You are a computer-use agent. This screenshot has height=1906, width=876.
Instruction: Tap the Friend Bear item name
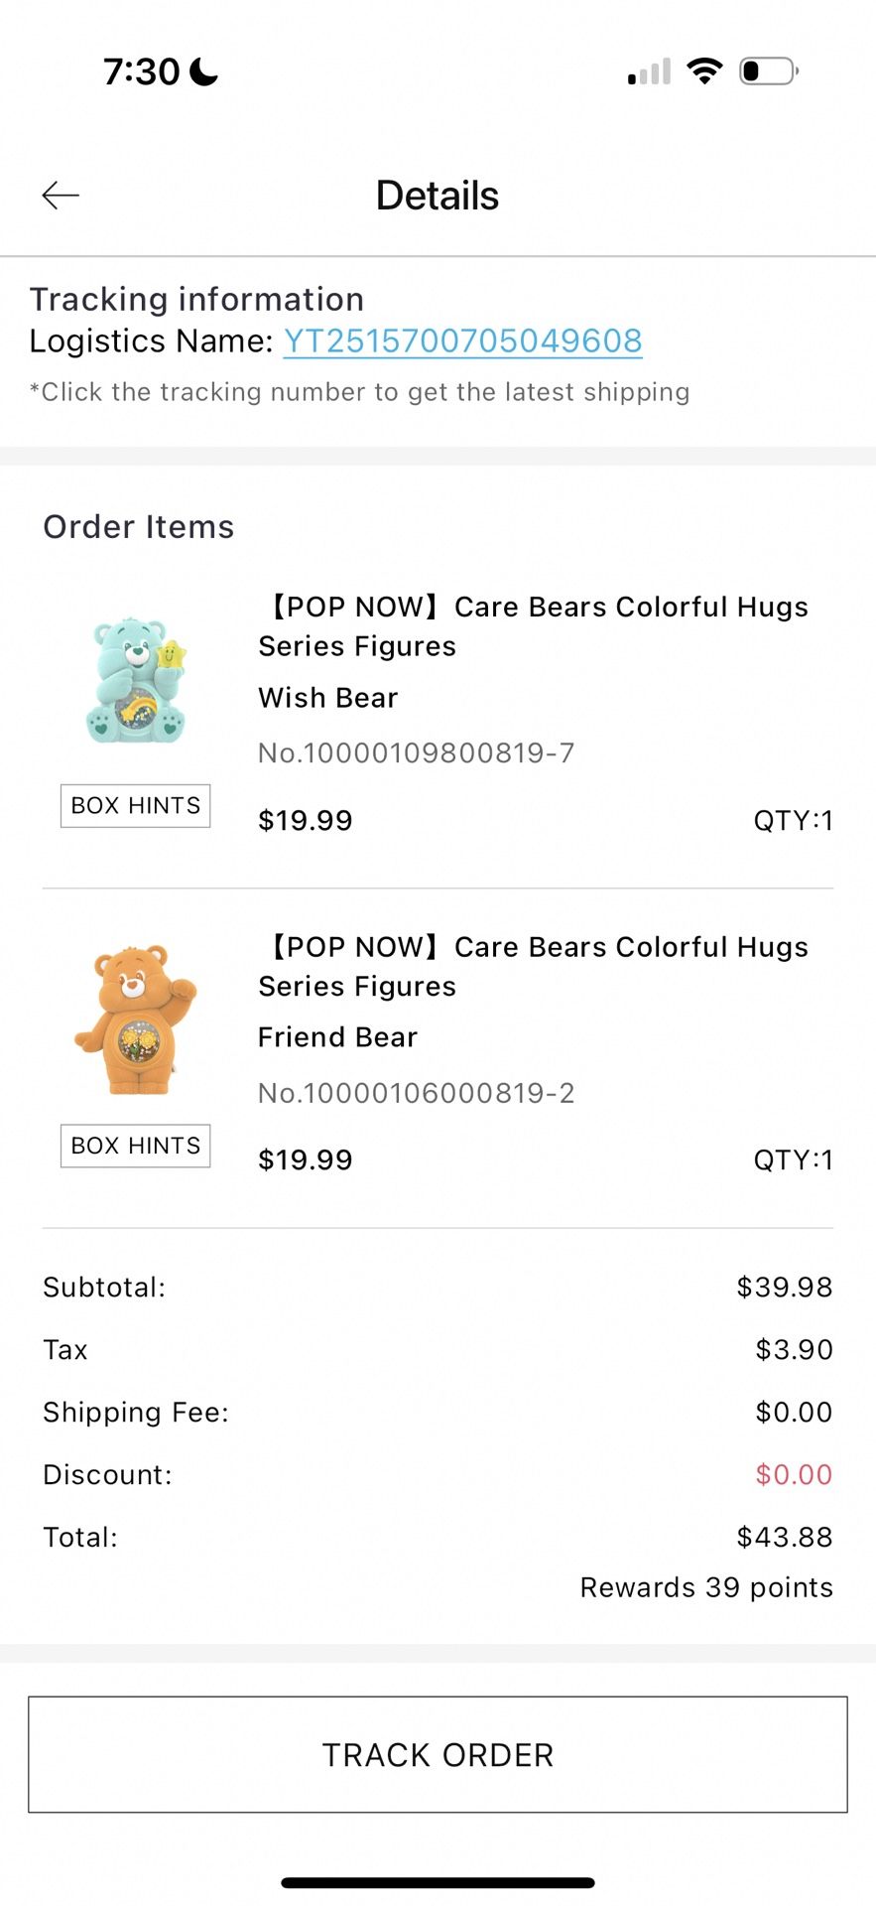coord(338,1037)
